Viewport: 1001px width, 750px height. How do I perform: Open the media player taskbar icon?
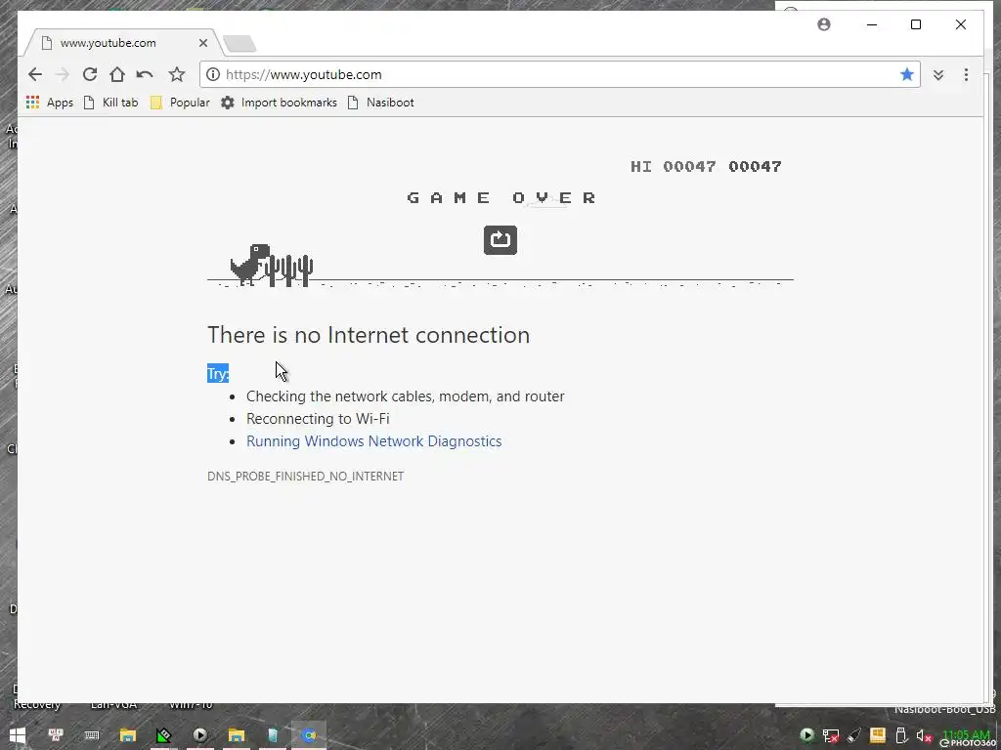point(199,735)
